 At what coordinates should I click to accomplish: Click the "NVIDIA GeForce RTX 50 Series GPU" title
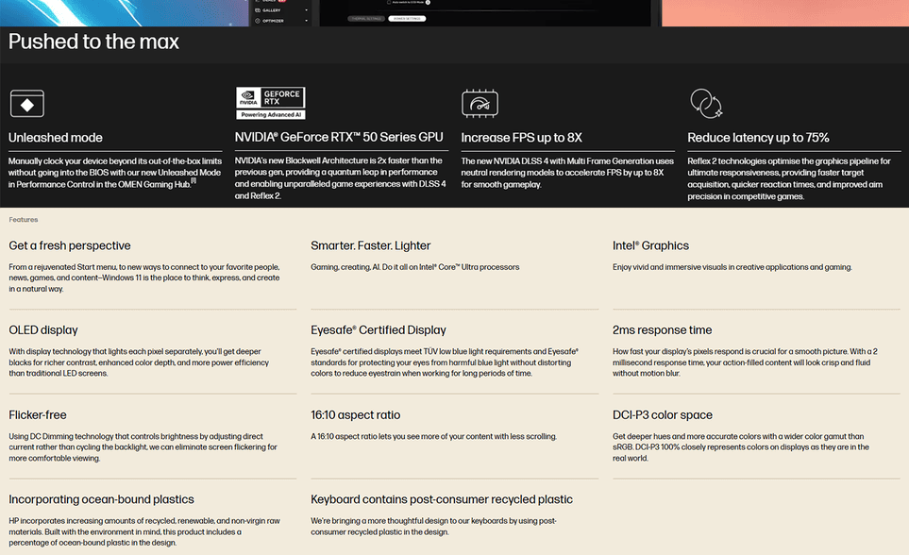(338, 138)
